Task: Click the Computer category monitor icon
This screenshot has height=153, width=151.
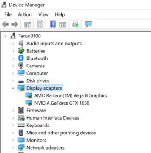Action: 21,73
